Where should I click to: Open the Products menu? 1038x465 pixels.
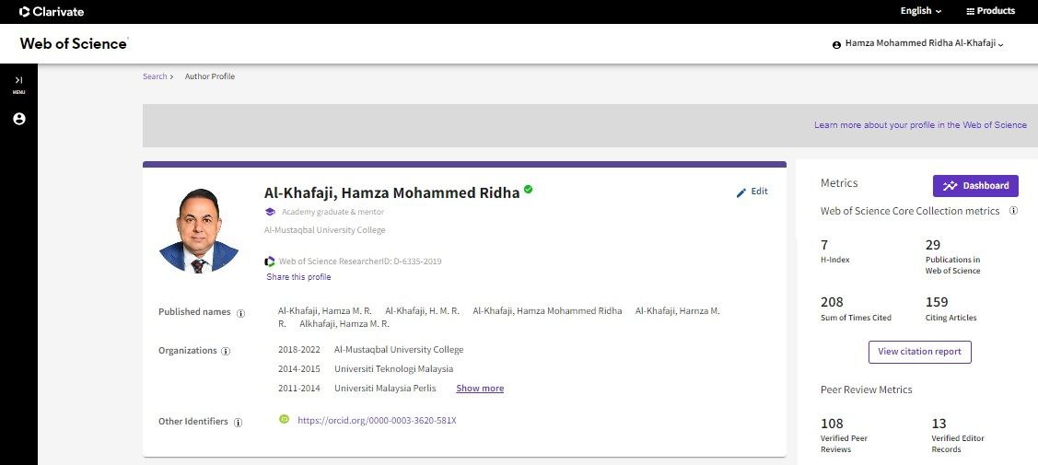(990, 11)
